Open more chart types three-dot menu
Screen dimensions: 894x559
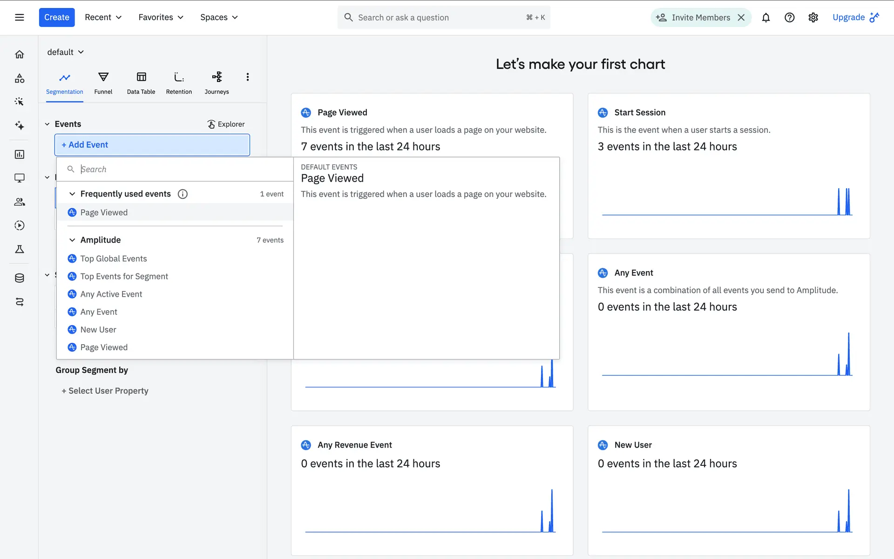point(247,77)
